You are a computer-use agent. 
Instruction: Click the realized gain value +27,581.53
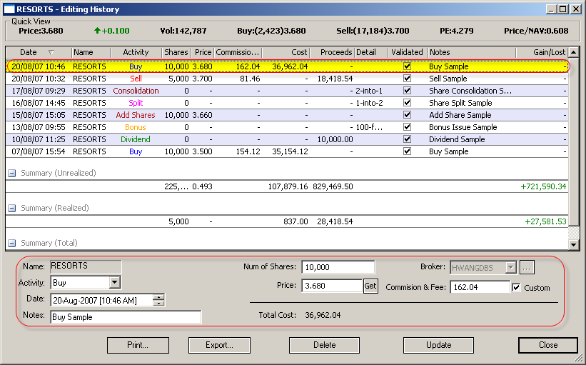(x=545, y=221)
